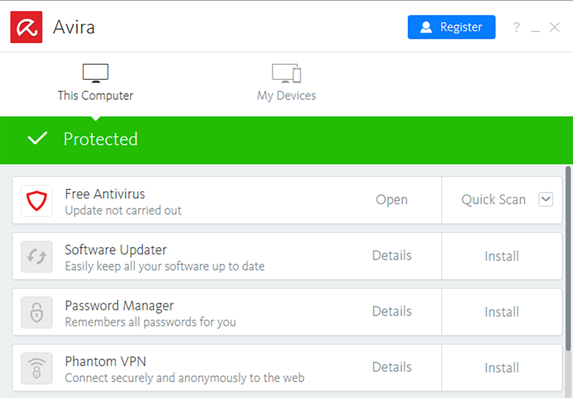Viewport: 573px width, 398px height.
Task: Install the Software Updater
Action: tap(502, 256)
